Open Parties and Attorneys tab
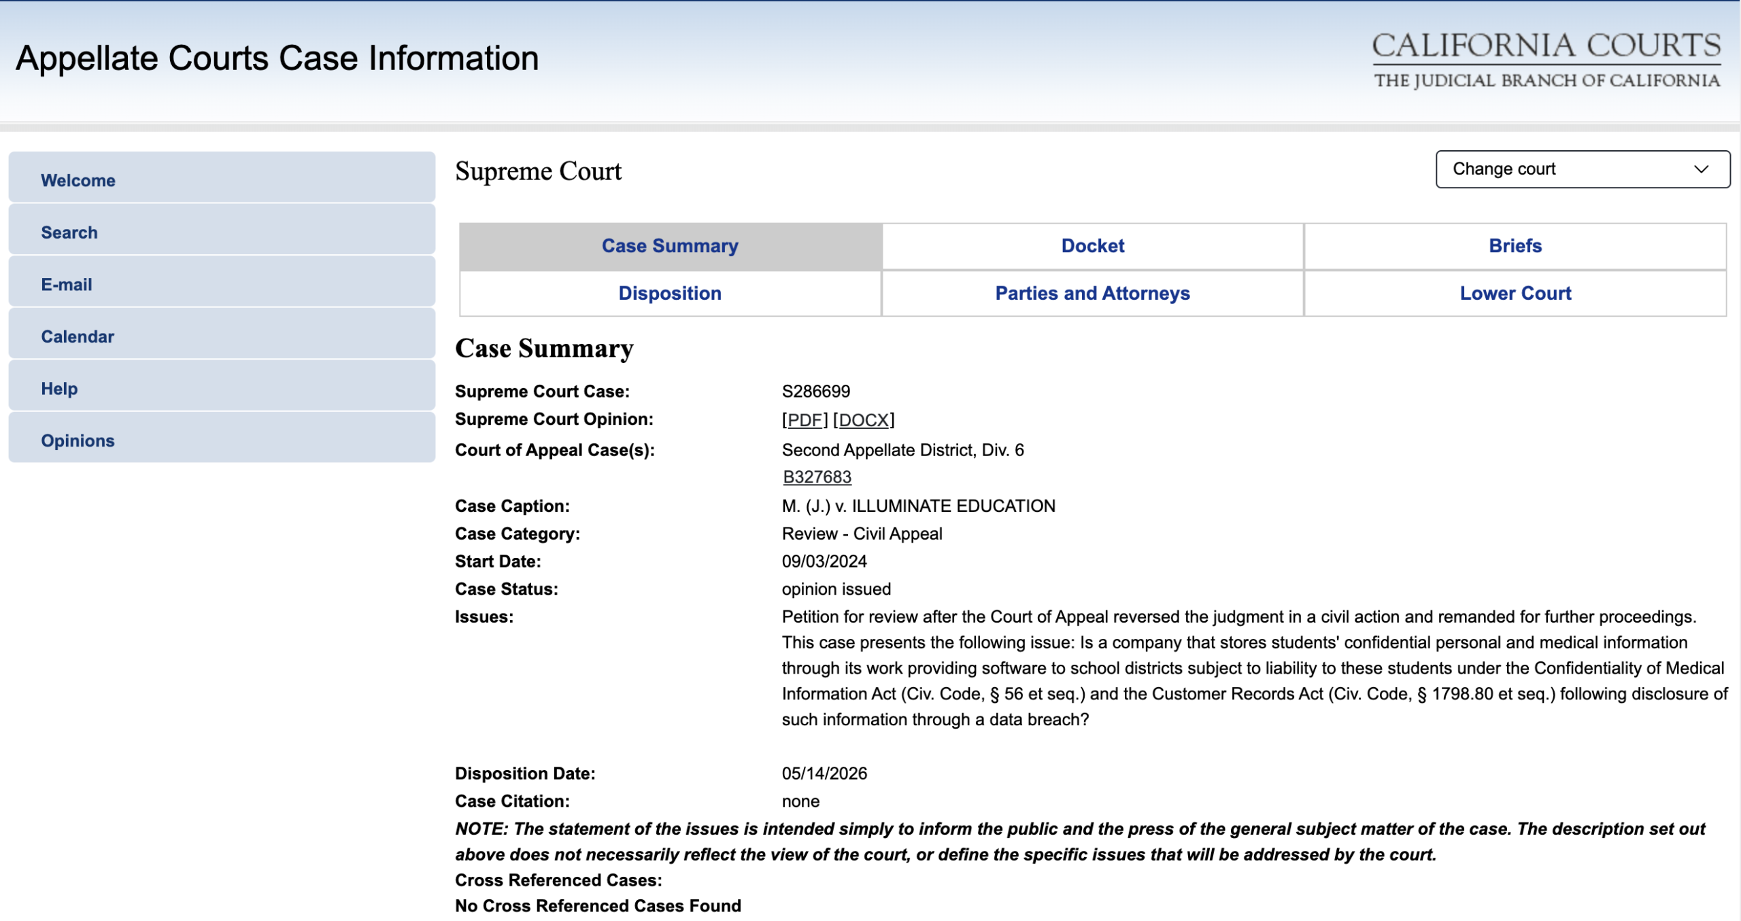 [1093, 294]
